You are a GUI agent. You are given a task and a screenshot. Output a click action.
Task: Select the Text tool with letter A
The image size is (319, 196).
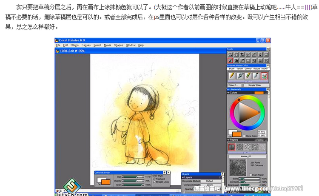pyautogui.click(x=260, y=60)
